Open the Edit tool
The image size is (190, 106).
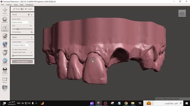coord(5,53)
